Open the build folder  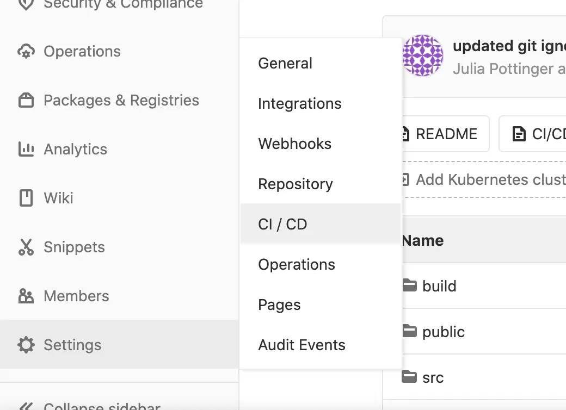click(439, 286)
